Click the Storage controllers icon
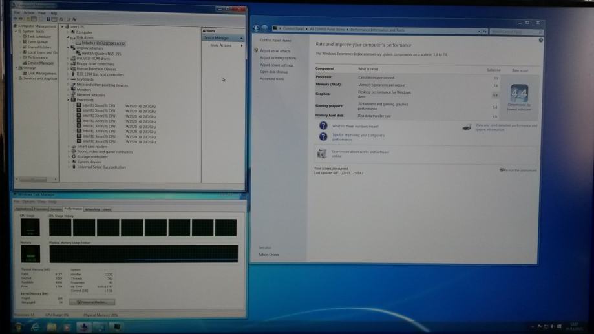 (74, 156)
